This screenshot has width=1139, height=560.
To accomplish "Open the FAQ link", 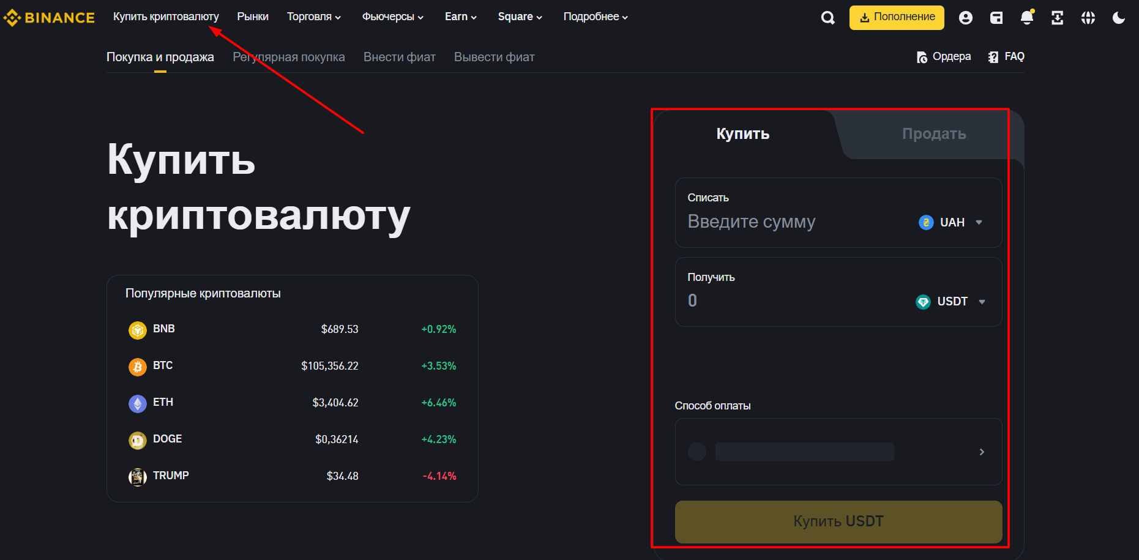I will 1006,56.
